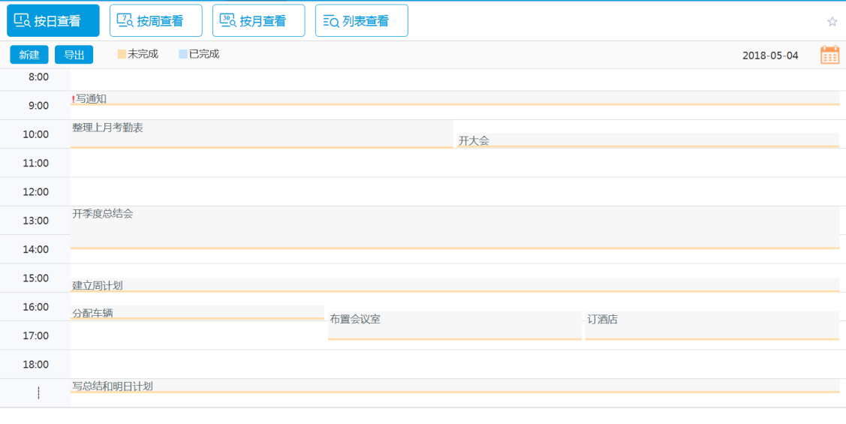
Task: Open the 建立周计划 task
Action: tap(98, 285)
